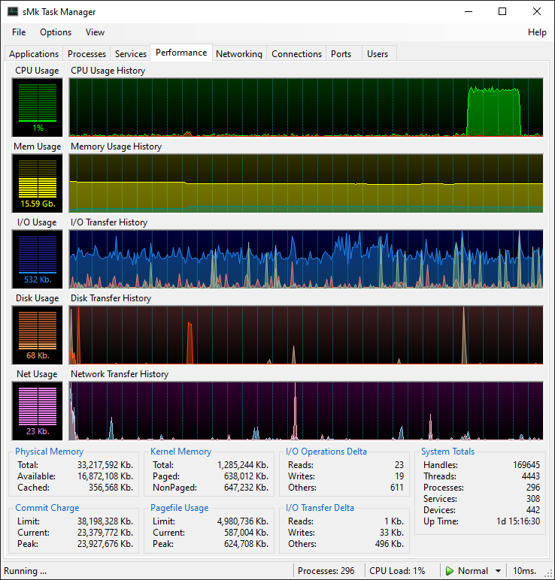Viewport: 555px width, 580px height.
Task: Open the Help menu
Action: pyautogui.click(x=537, y=32)
